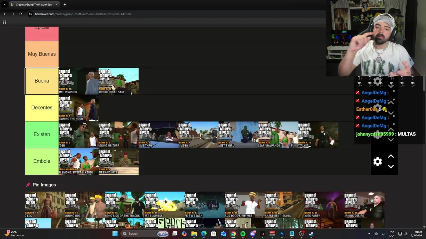Image resolution: width=426 pixels, height=239 pixels.
Task: Reload the tiermaker page
Action: coord(21,14)
